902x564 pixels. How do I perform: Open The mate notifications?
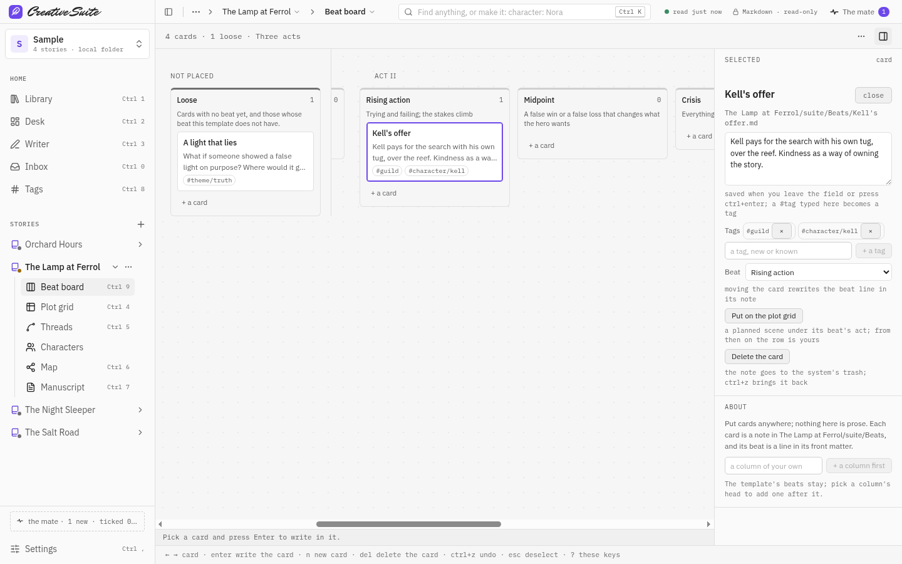(859, 12)
